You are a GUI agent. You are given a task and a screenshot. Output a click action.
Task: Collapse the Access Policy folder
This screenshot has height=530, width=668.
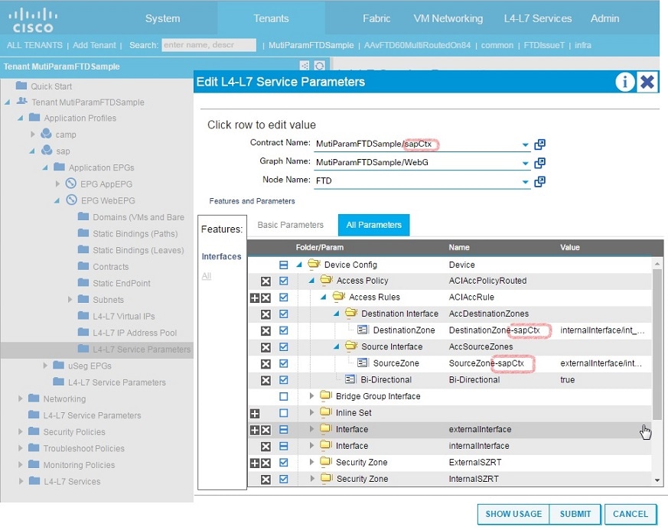click(x=312, y=281)
